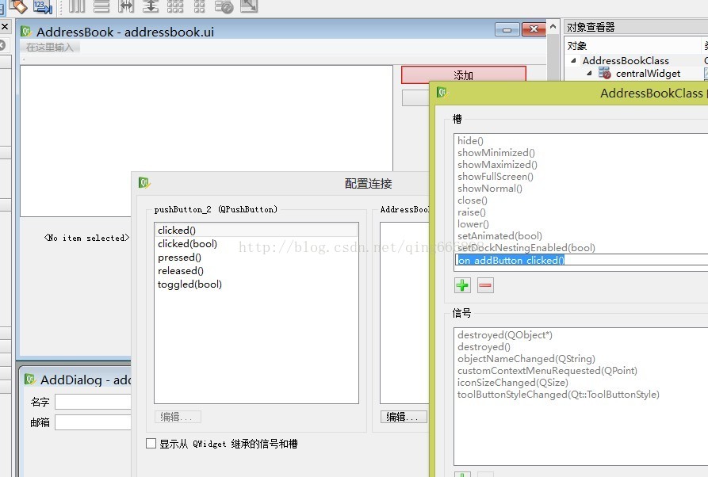Viewport: 708px width, 477px height.
Task: Select customContextMenuRequested(QPoint) signal
Action: click(547, 371)
